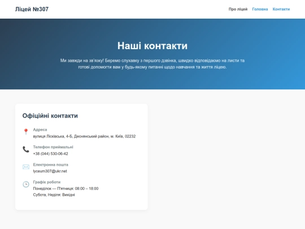The image size is (305, 229).
Task: Click the Ліцей №307 site logo
Action: click(32, 9)
